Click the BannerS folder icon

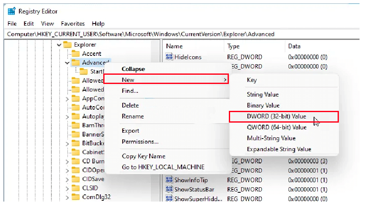[75, 134]
